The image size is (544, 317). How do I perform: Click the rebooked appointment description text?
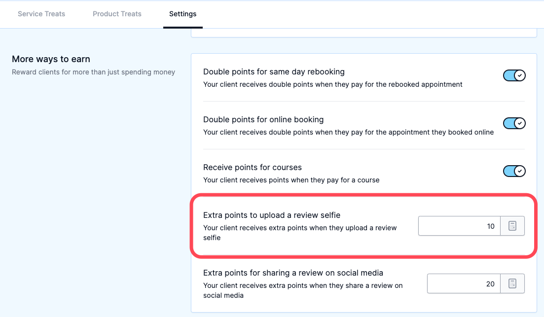coord(333,84)
